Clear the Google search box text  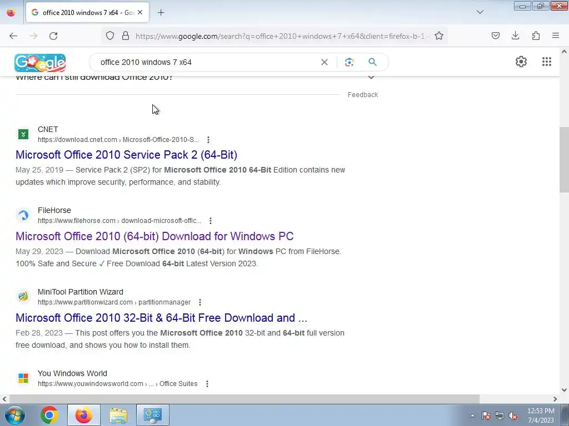325,62
